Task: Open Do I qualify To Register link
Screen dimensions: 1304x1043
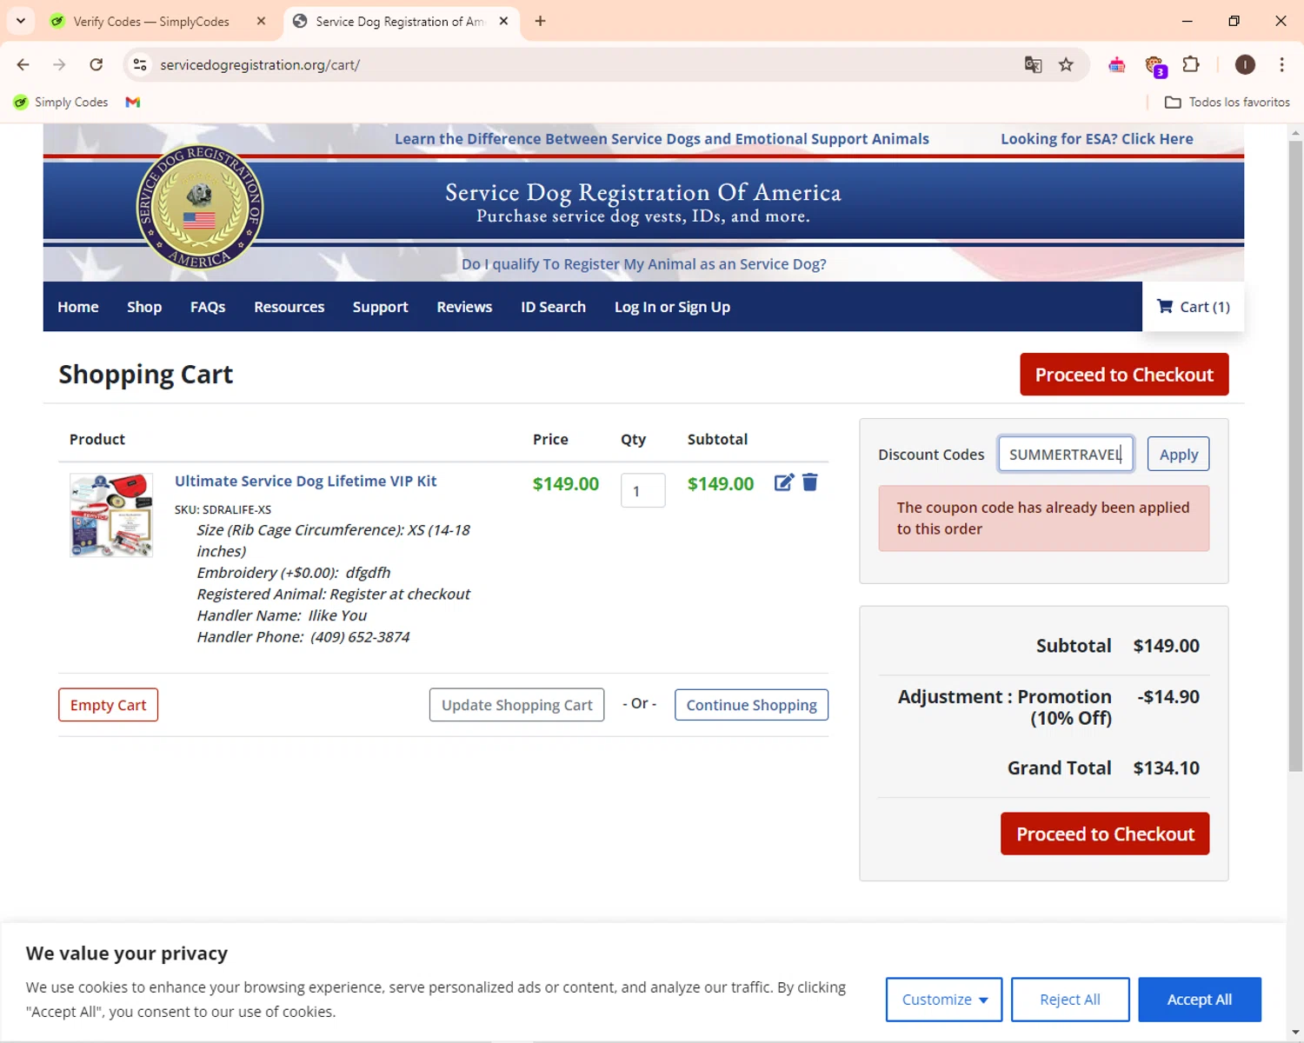Action: click(x=643, y=264)
